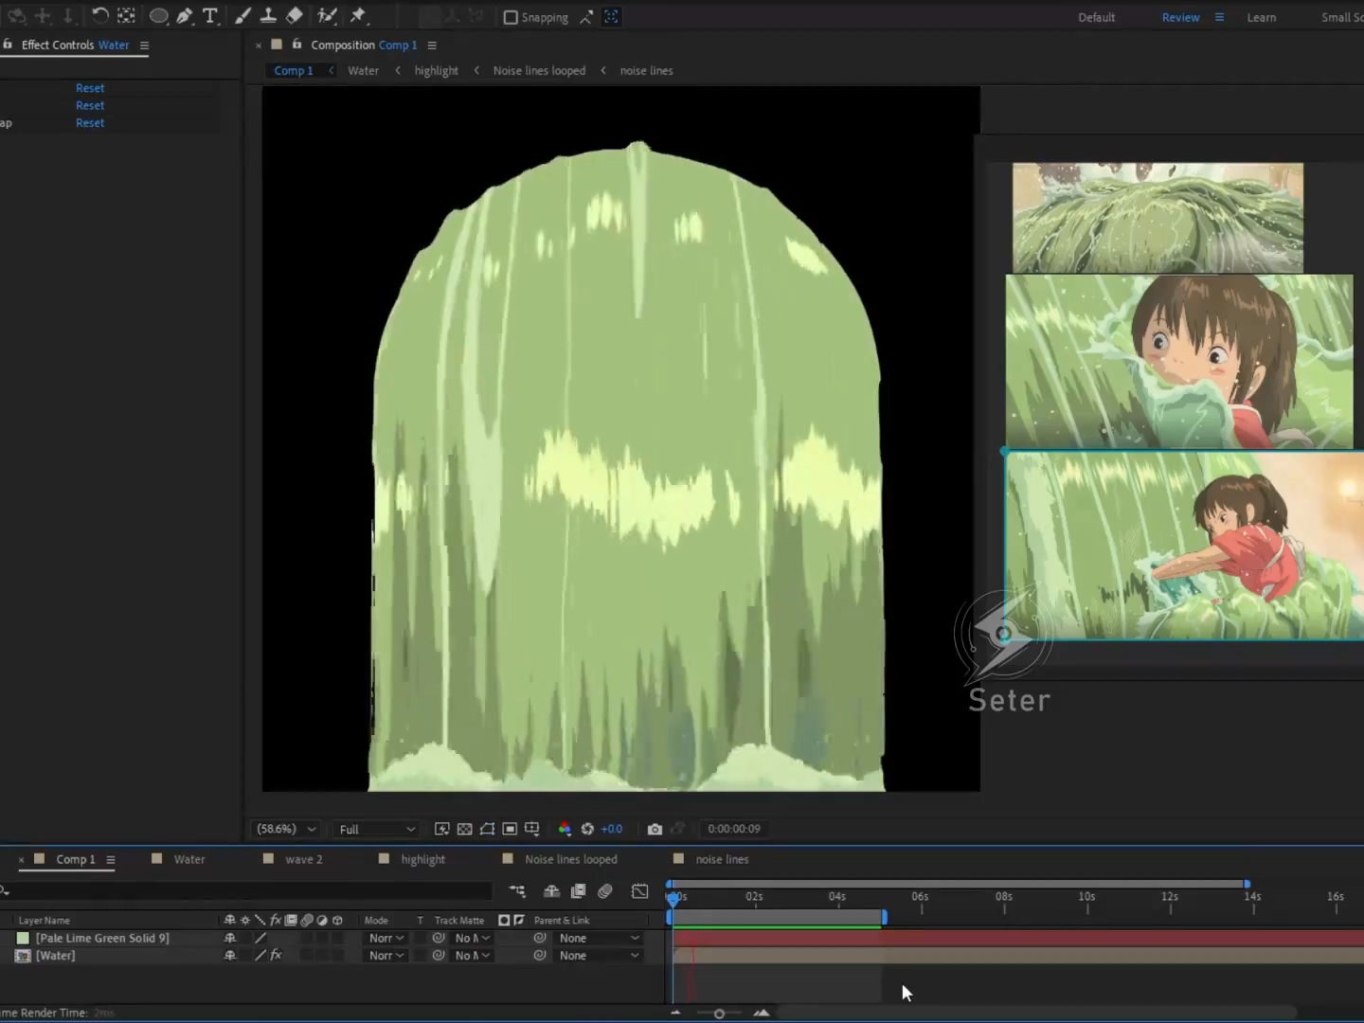The width and height of the screenshot is (1364, 1023).
Task: Toggle fx switch on Water layer
Action: pyautogui.click(x=276, y=956)
